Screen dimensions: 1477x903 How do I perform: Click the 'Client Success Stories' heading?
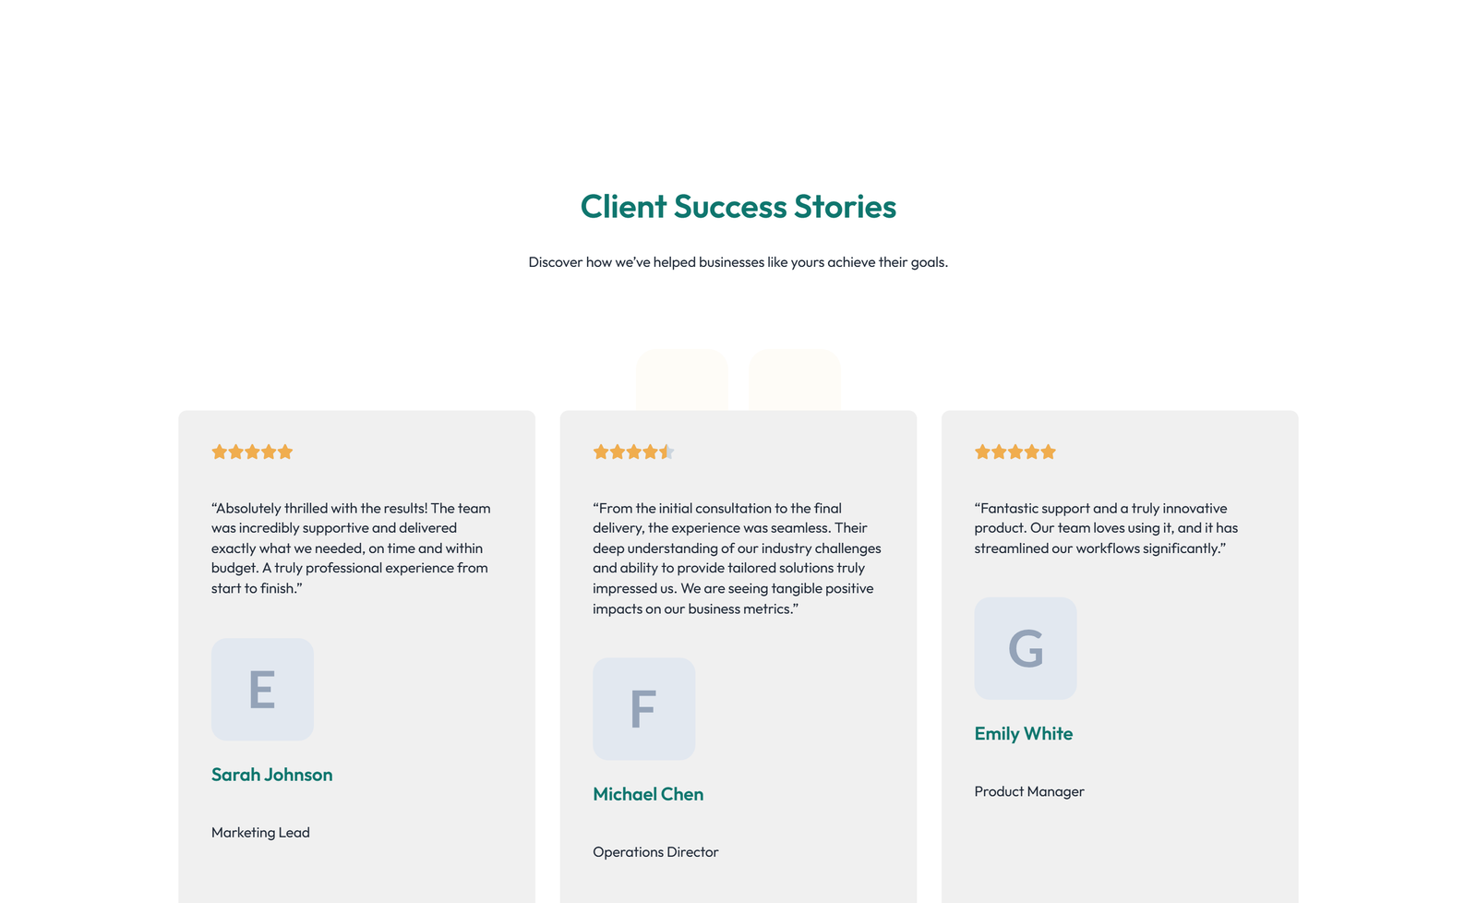738,207
